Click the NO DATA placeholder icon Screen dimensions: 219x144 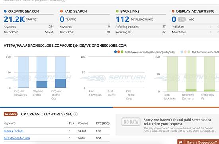tap(131, 122)
